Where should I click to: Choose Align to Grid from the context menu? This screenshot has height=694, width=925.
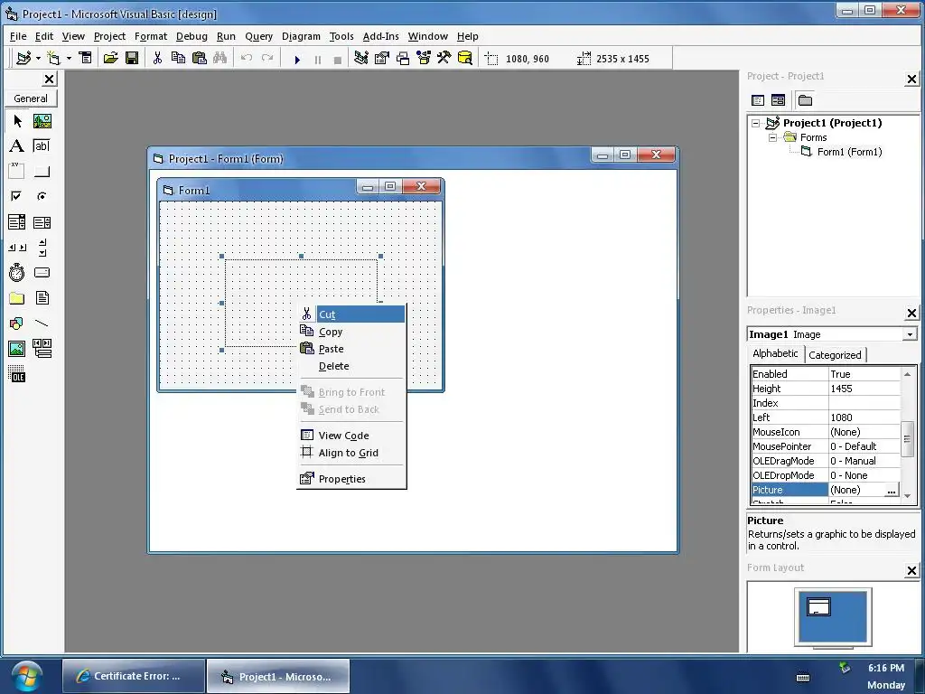coord(352,453)
